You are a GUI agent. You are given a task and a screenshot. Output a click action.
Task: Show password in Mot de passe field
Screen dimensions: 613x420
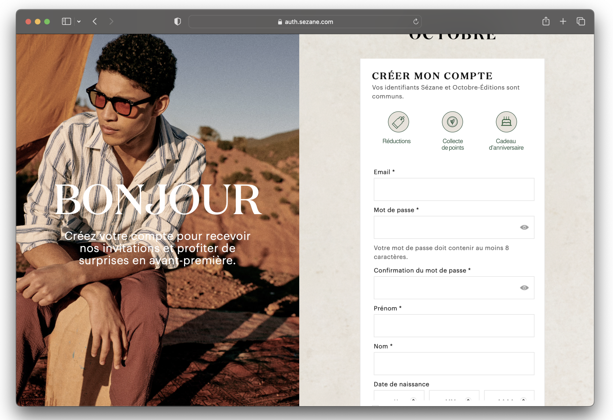click(524, 227)
